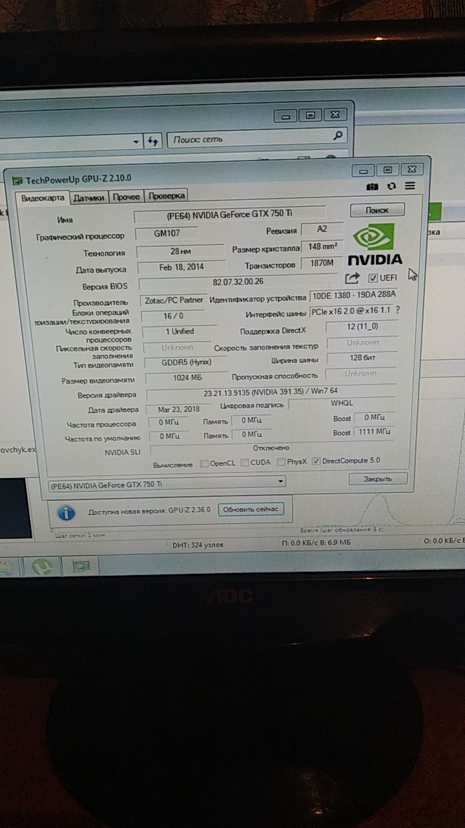Click the 1111 МГц default boost value

point(374,431)
